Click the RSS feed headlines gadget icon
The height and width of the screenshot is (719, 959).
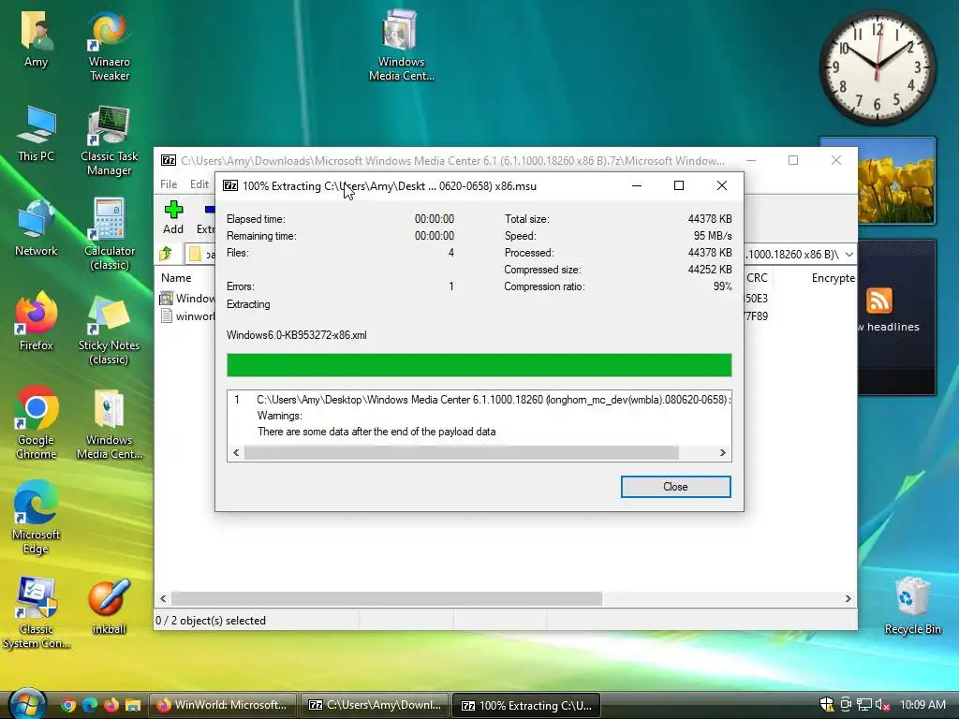pos(878,301)
